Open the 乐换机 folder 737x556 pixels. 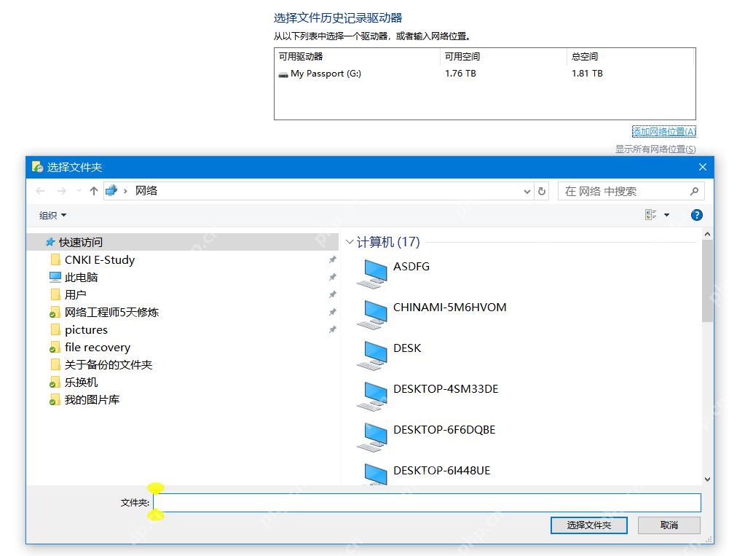[81, 382]
